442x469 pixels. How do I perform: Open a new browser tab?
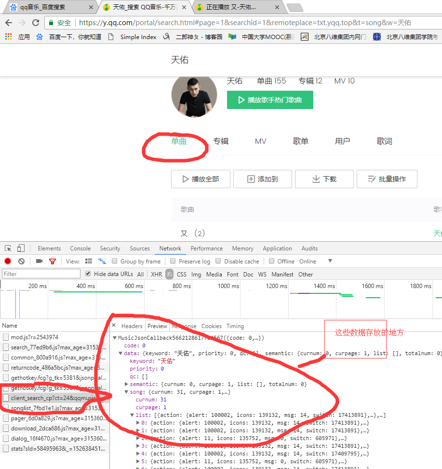coord(295,7)
